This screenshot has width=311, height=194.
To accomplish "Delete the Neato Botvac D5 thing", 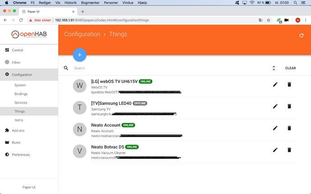I will point(289,150).
